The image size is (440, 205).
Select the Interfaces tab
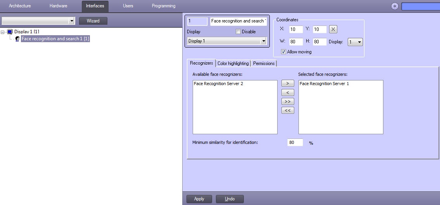(x=95, y=6)
